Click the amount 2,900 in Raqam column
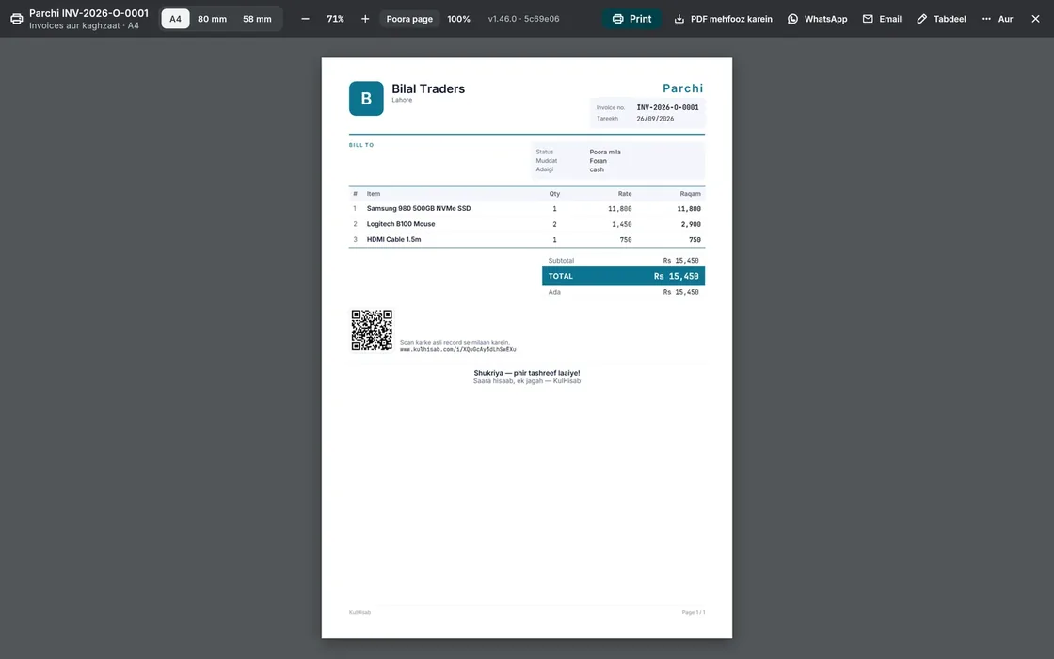 point(691,225)
